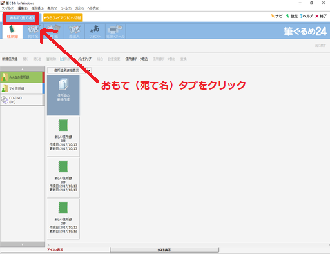Switch to リスト表示 list view
Viewport: 330px width, 254px height.
pyautogui.click(x=164, y=250)
